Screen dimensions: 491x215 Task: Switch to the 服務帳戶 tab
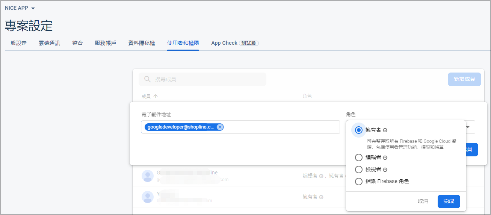tap(105, 43)
